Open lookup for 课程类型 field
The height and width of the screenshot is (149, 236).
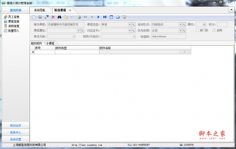tap(133, 24)
